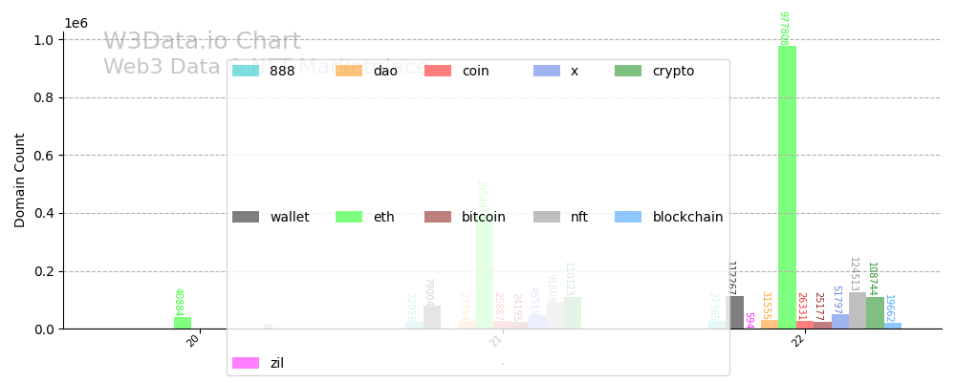The image size is (956, 382).
Task: Click the blue blockchain bar in group 22
Action: [893, 326]
